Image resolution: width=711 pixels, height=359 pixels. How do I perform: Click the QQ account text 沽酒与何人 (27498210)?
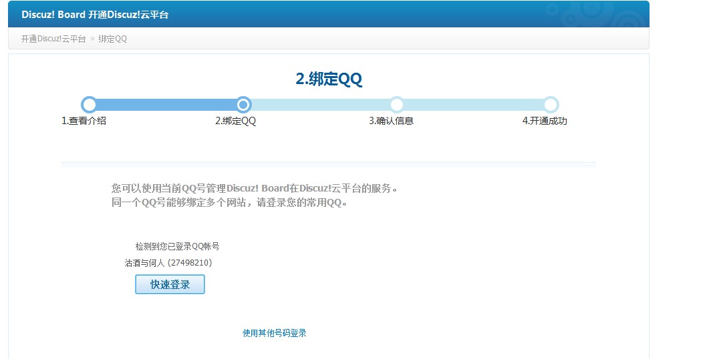[168, 262]
